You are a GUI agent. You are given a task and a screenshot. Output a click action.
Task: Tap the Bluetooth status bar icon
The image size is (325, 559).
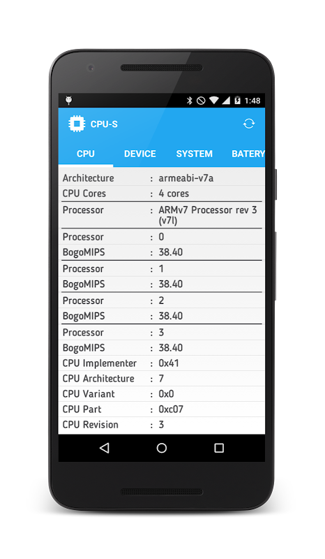[x=190, y=101]
